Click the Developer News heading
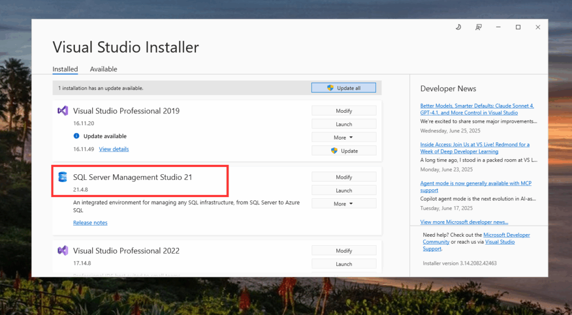This screenshot has height=315, width=572. (x=448, y=89)
